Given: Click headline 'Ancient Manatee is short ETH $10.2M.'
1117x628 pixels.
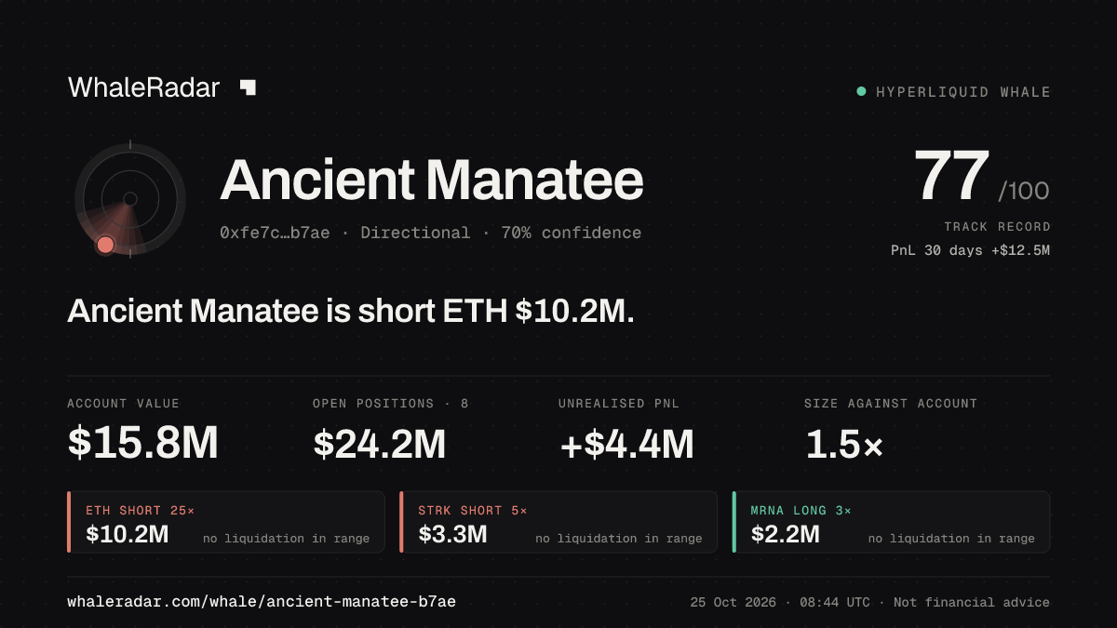Looking at the screenshot, I should click(x=351, y=312).
